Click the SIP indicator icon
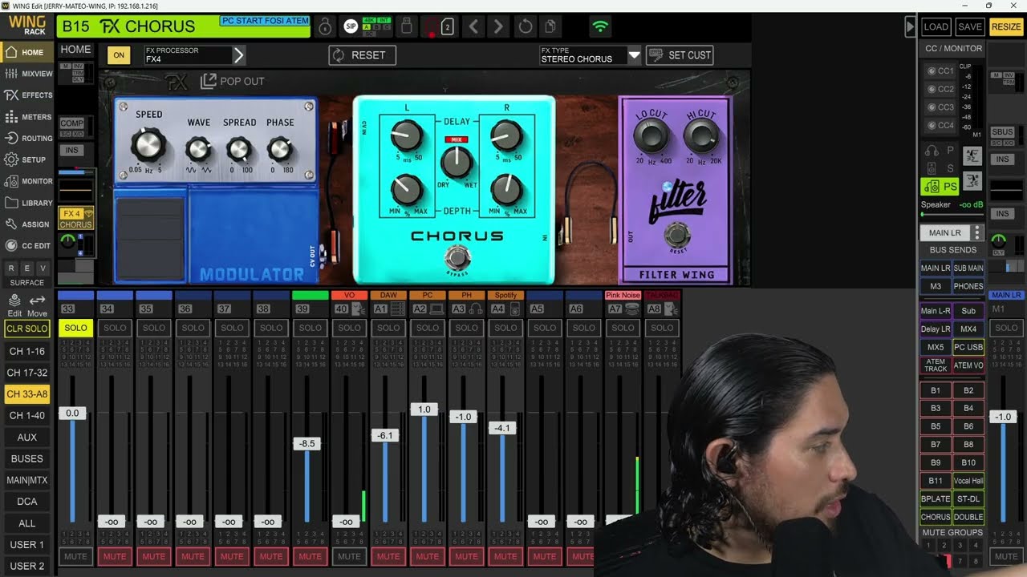This screenshot has height=577, width=1027. click(x=351, y=26)
